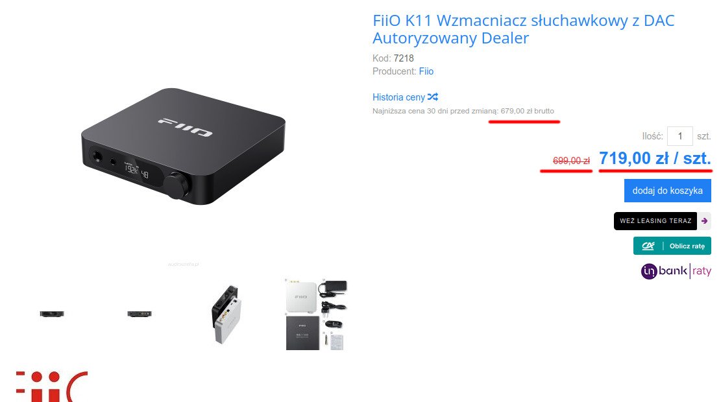Click the WEŹ LEASING TERAZ button
This screenshot has width=721, height=402.
[655, 221]
